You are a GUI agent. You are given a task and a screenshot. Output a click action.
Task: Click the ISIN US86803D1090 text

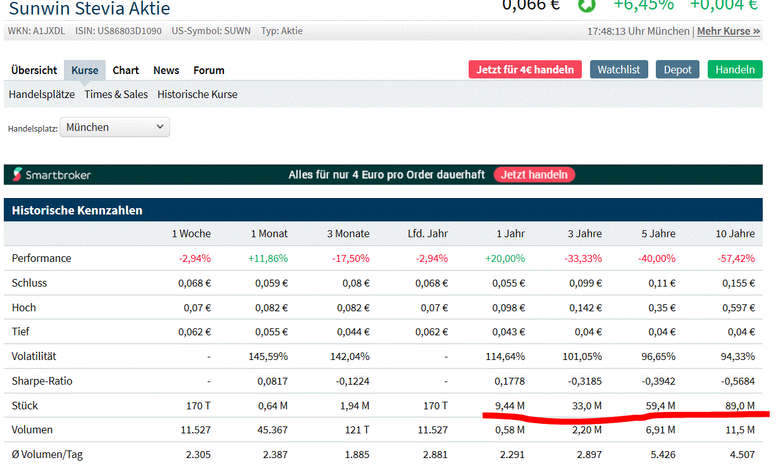[x=118, y=30]
